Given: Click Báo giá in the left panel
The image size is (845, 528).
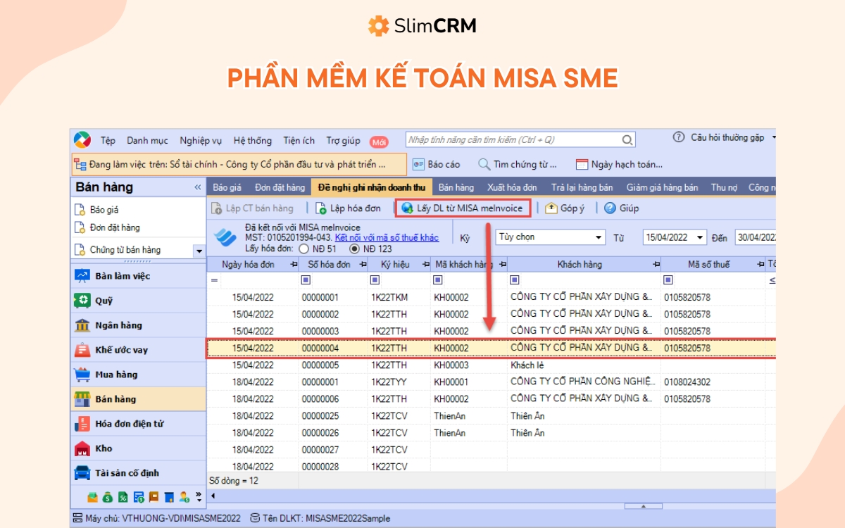Looking at the screenshot, I should point(104,210).
